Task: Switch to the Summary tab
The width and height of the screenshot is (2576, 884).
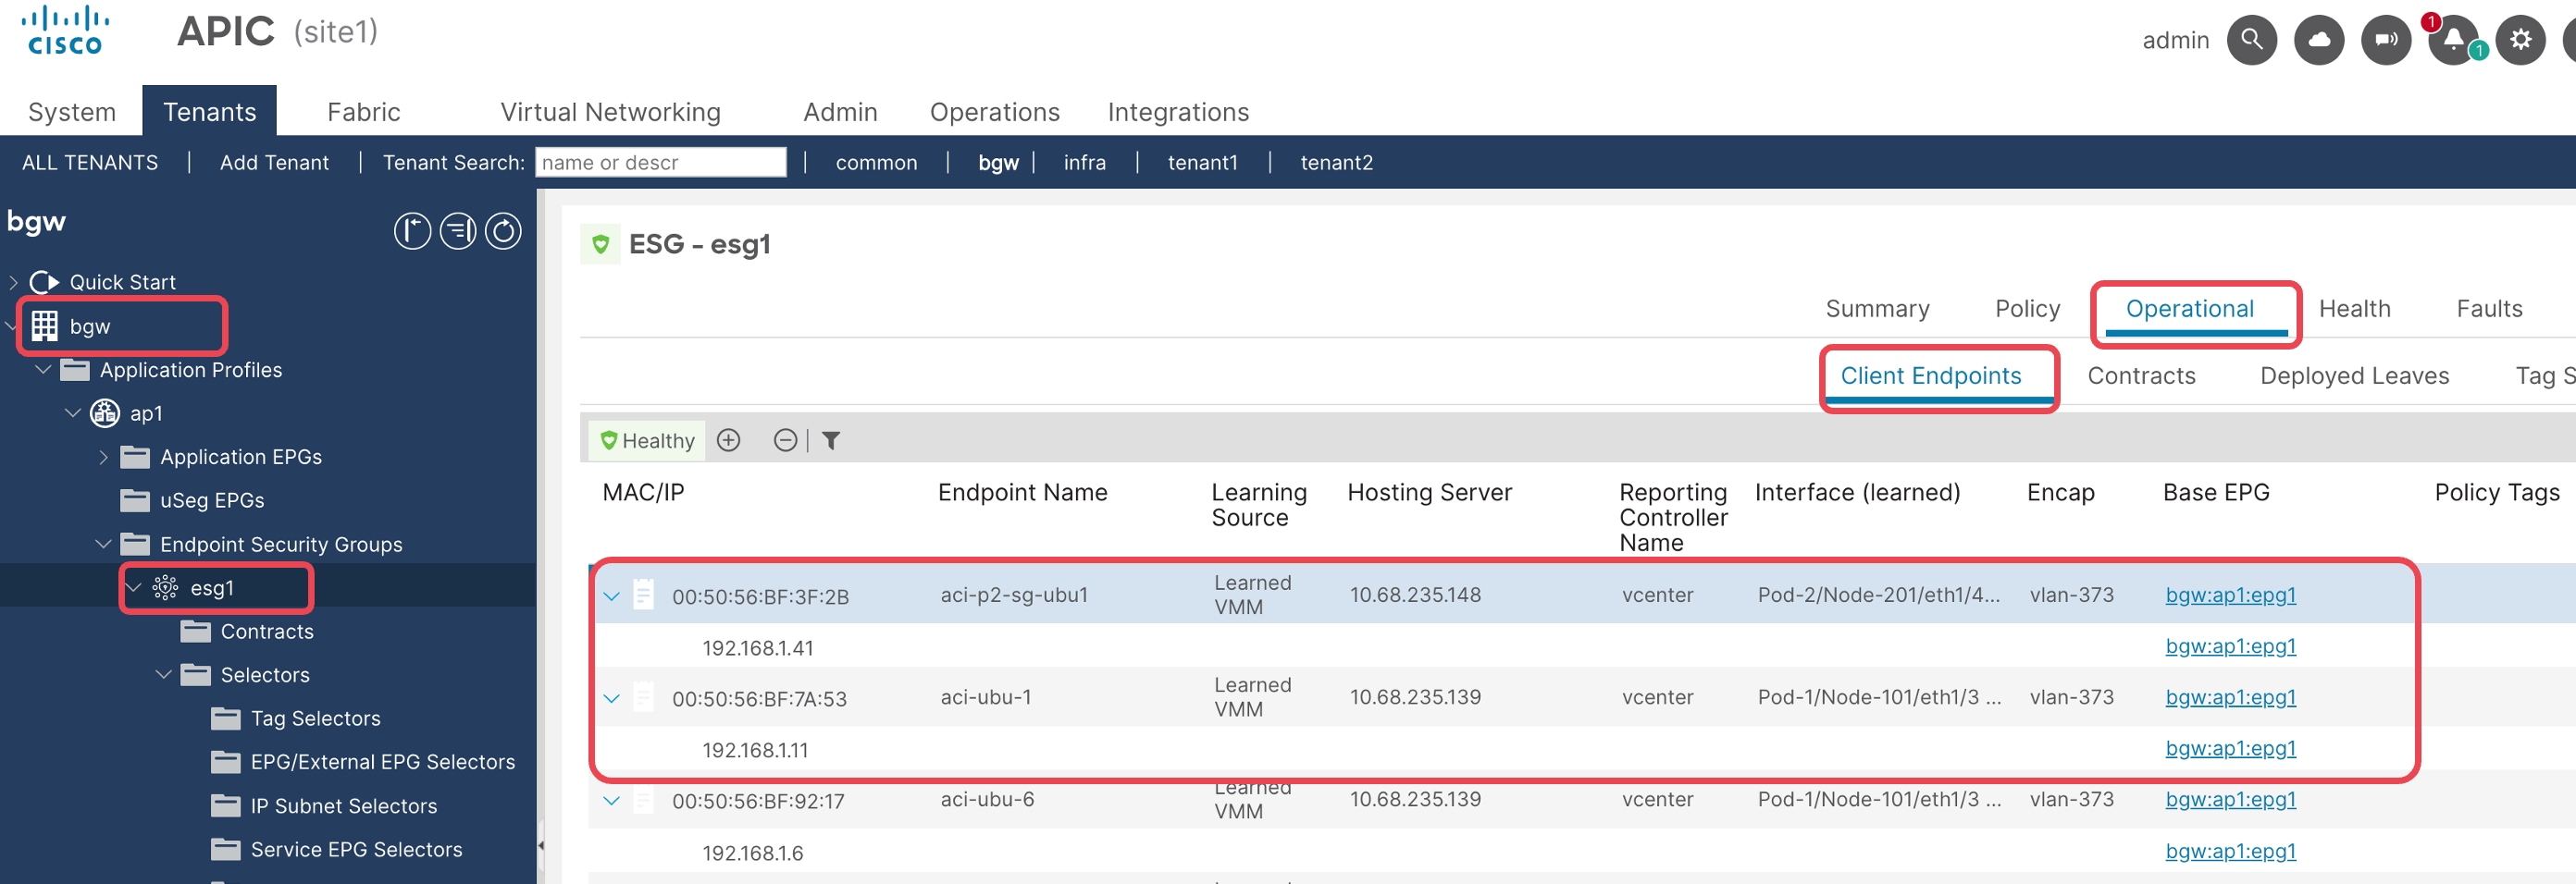Action: (x=1877, y=309)
